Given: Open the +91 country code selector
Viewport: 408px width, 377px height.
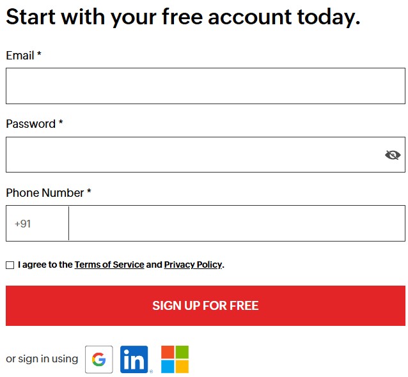Looking at the screenshot, I should coord(37,224).
